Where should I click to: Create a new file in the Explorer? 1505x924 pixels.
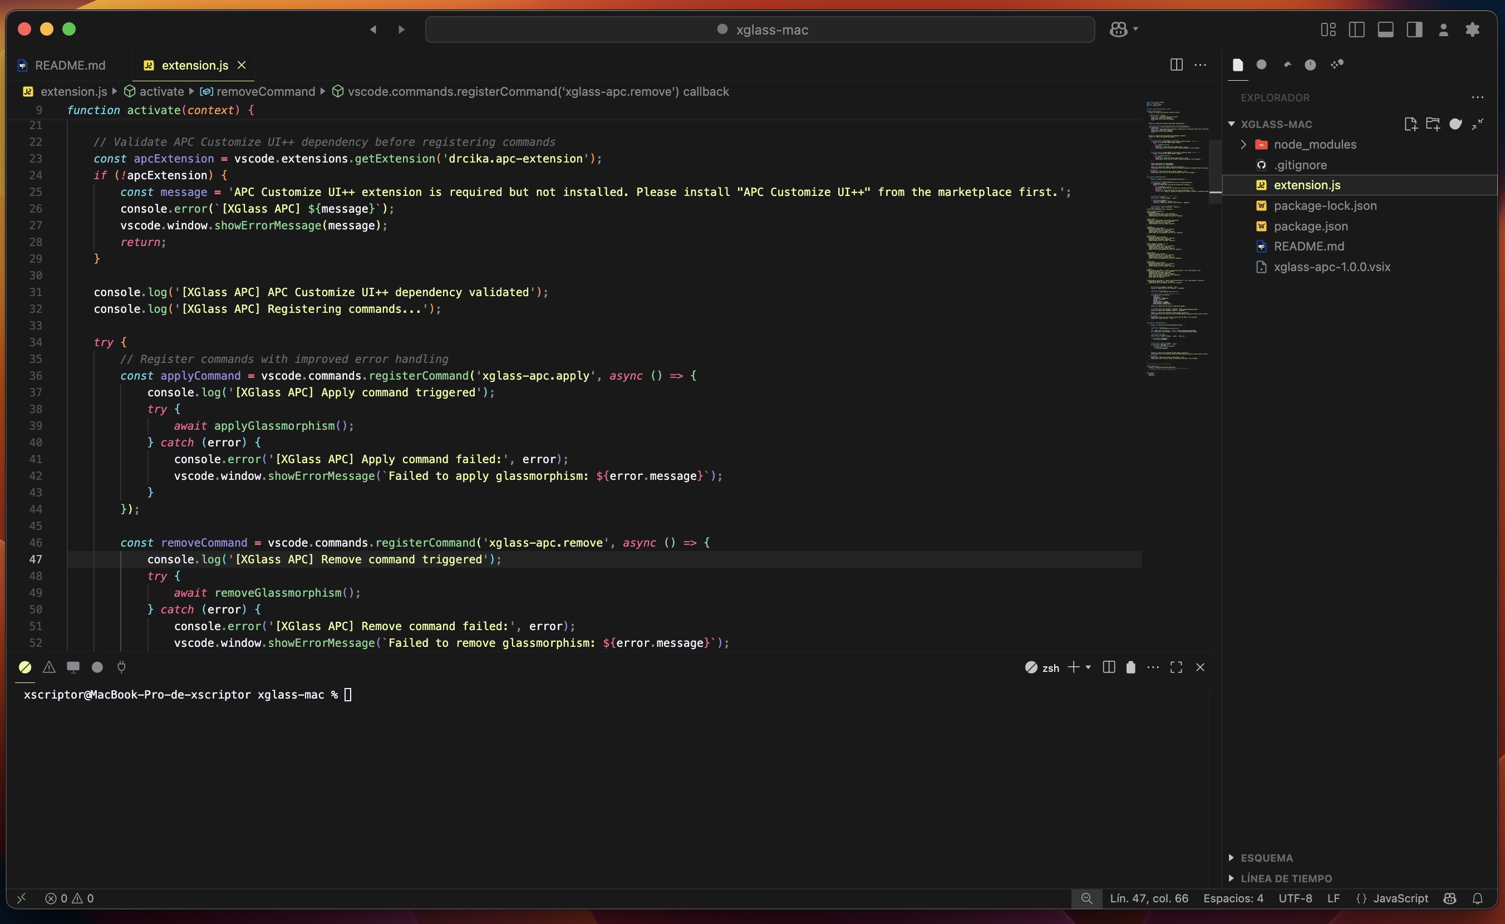[x=1411, y=124]
